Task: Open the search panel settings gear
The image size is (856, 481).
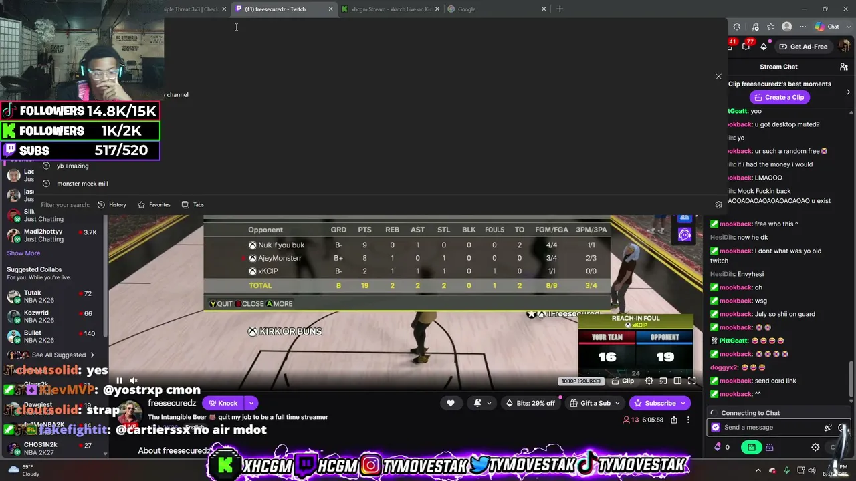Action: pyautogui.click(x=719, y=205)
